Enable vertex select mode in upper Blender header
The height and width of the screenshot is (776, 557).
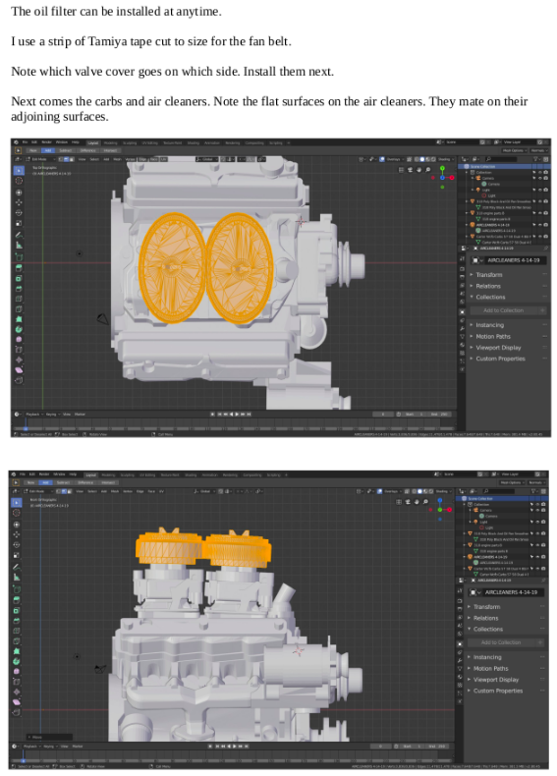click(x=61, y=159)
